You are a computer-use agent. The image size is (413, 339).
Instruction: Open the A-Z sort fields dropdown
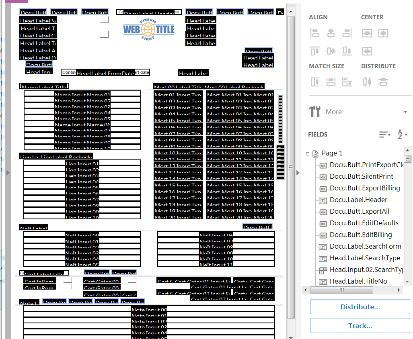pyautogui.click(x=403, y=135)
